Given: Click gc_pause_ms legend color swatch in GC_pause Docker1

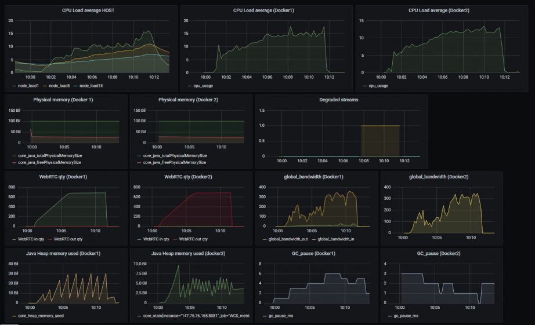Looking at the screenshot, I should (x=265, y=316).
